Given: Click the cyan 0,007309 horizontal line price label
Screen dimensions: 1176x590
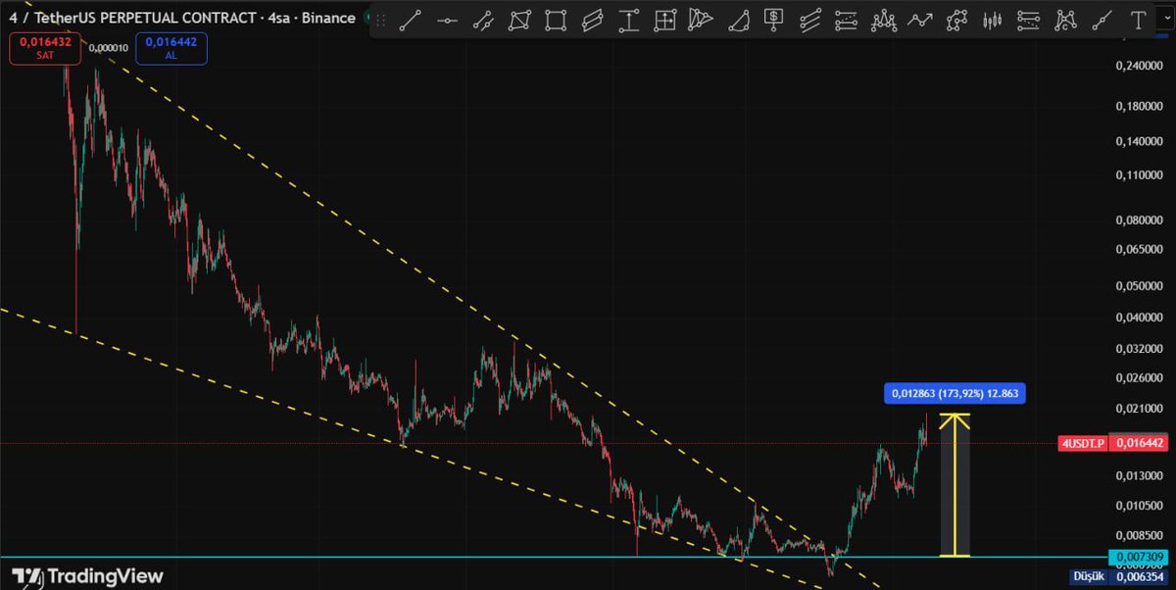Looking at the screenshot, I should pyautogui.click(x=1137, y=557).
